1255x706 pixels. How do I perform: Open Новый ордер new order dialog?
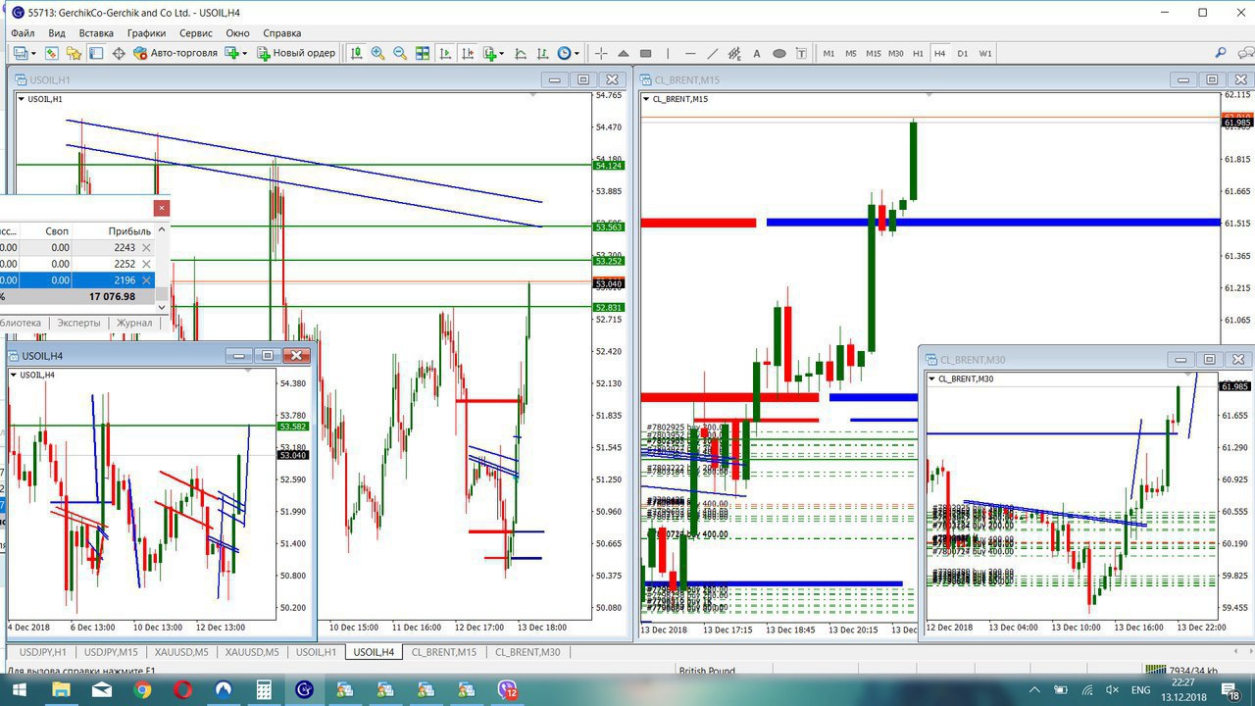[x=296, y=53]
